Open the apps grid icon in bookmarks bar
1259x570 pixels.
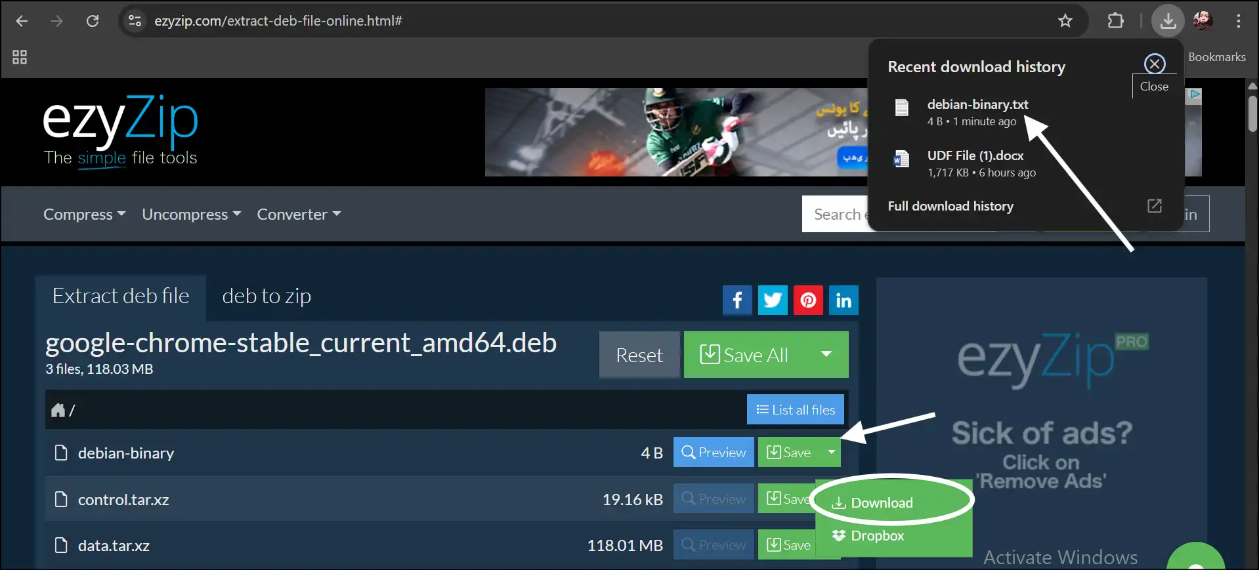pyautogui.click(x=20, y=57)
